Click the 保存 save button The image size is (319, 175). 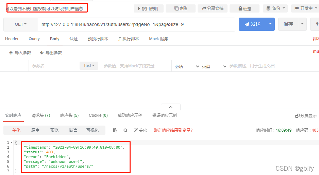(x=288, y=24)
